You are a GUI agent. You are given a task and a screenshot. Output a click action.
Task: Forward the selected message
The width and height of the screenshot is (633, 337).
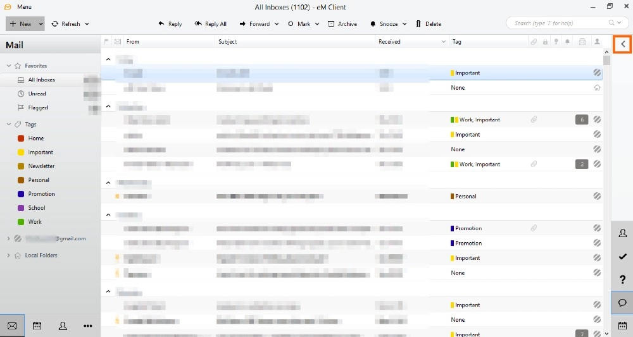[x=254, y=24]
